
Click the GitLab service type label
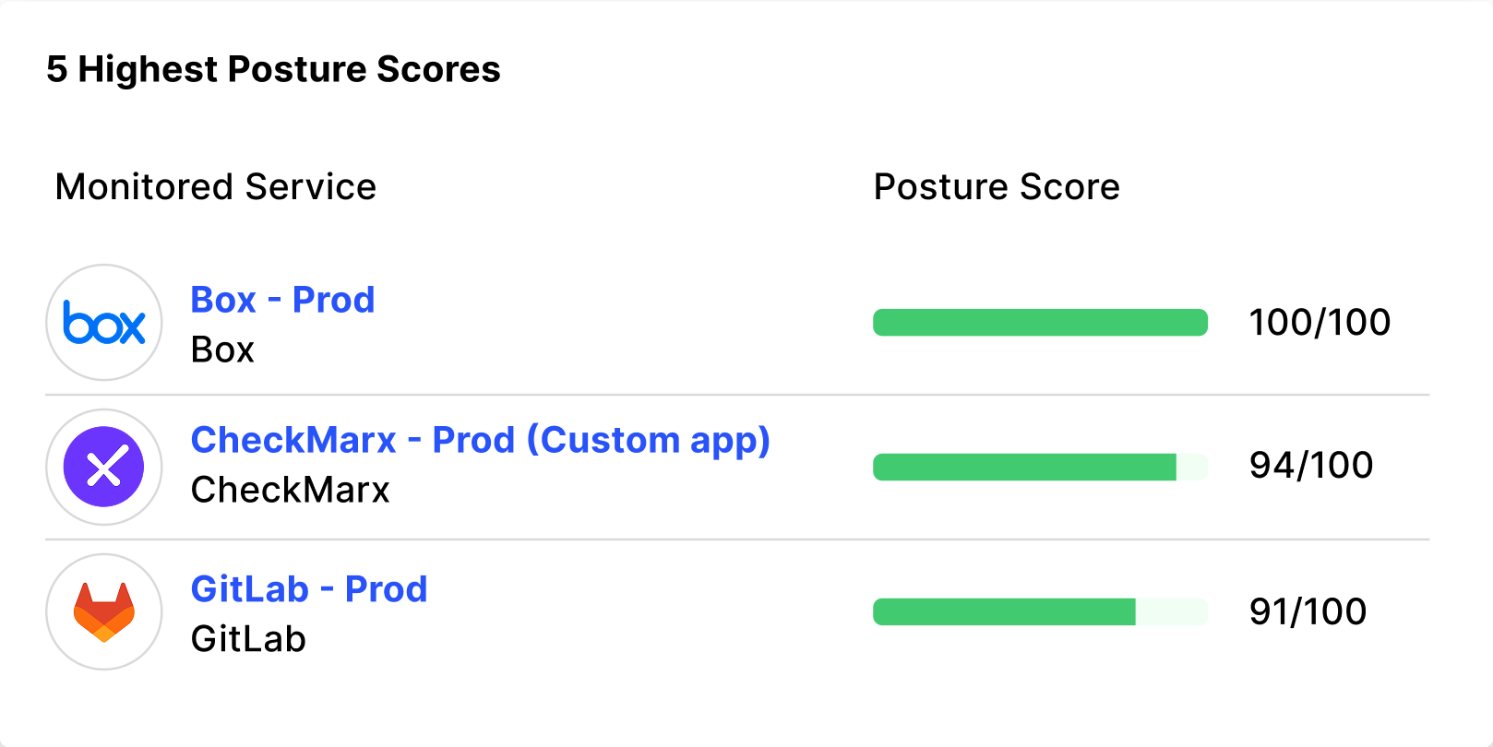[x=248, y=639]
